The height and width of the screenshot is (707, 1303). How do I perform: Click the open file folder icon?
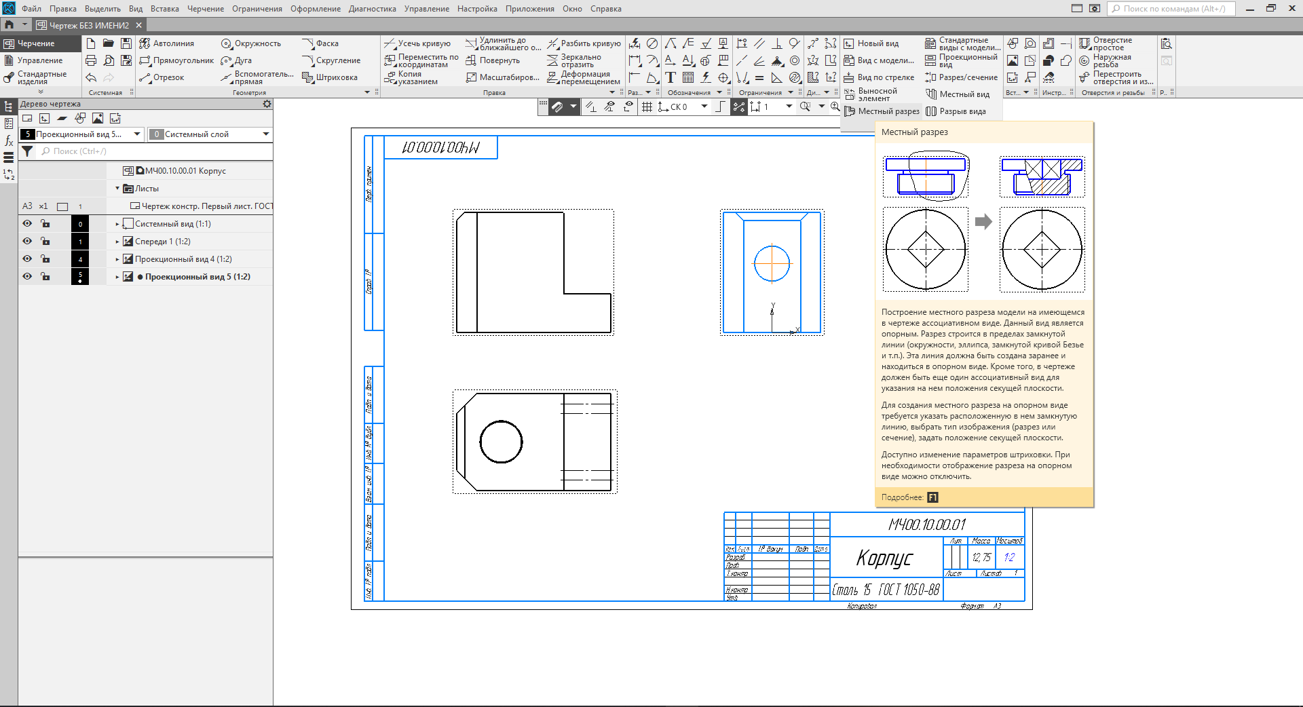109,43
